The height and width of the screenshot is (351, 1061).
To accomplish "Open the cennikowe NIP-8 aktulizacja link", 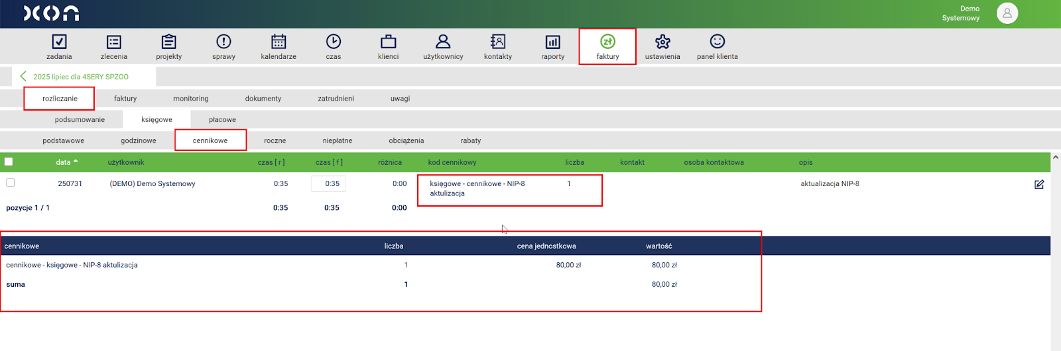I will (72, 265).
